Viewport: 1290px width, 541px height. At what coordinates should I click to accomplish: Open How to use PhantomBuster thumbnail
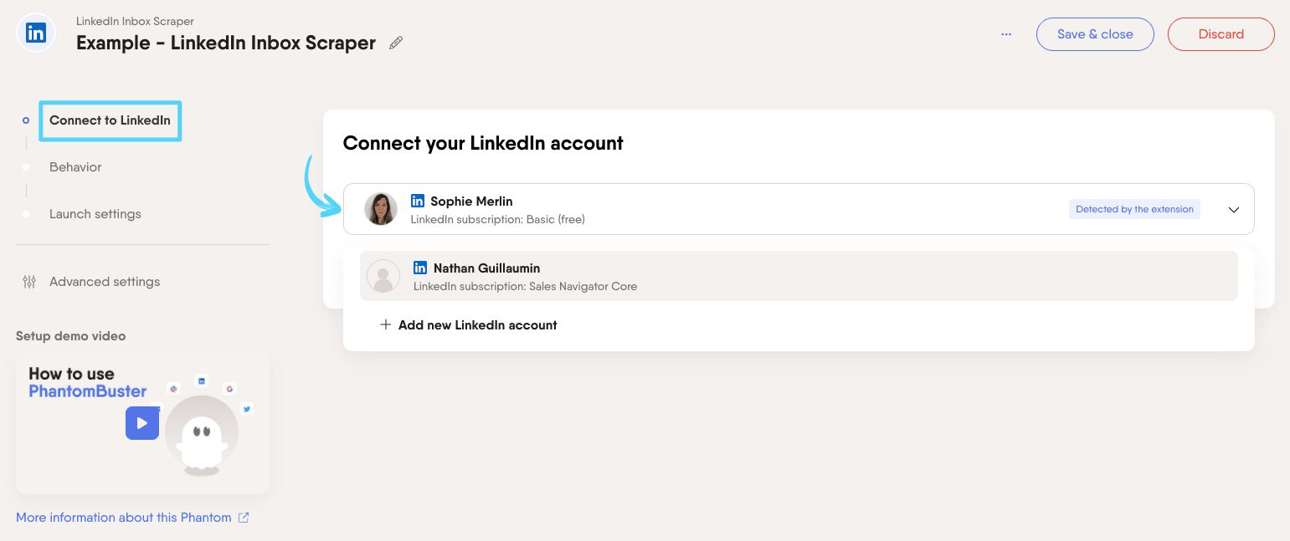point(142,422)
